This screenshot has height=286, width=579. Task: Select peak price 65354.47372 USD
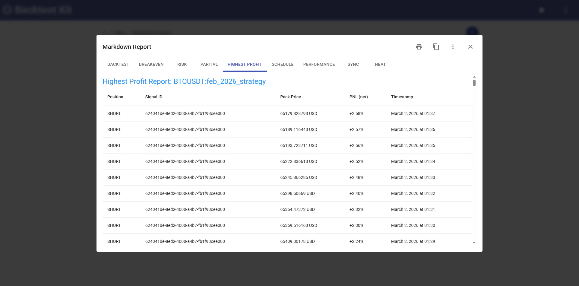click(x=297, y=209)
